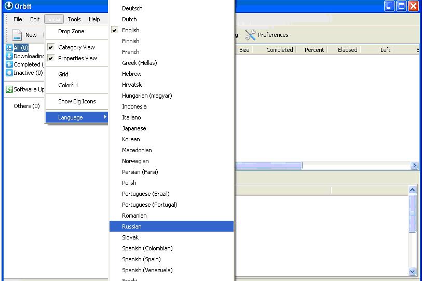The image size is (422, 281).
Task: Switch language to Finnish
Action: (x=171, y=41)
